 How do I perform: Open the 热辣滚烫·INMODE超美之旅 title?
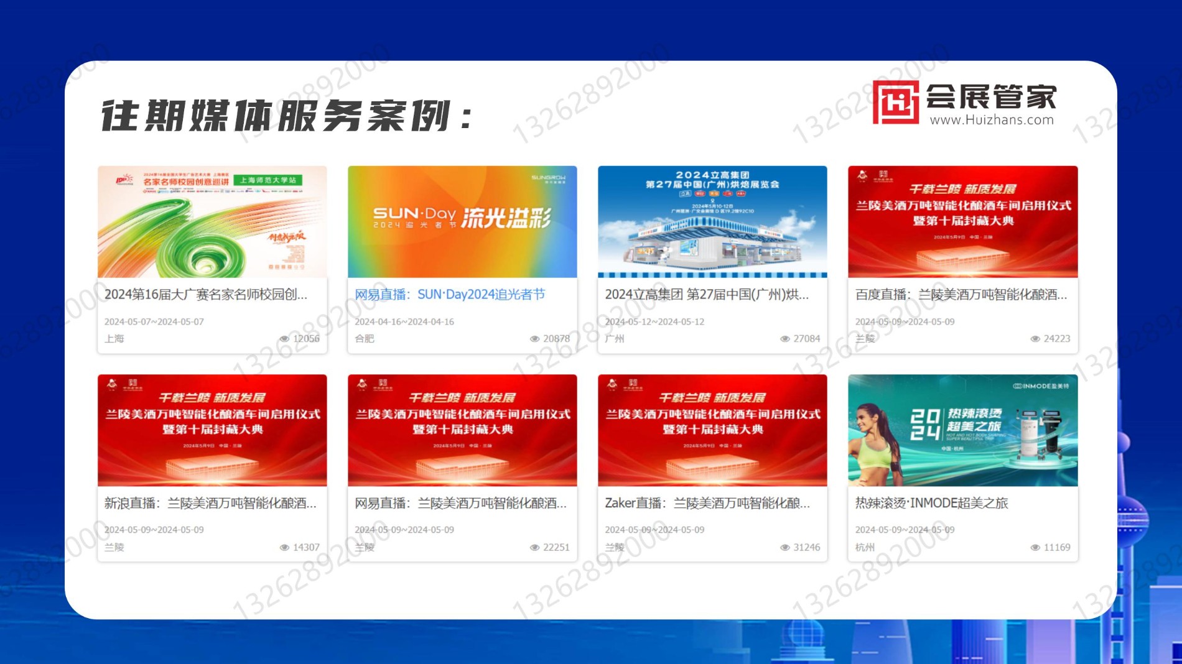click(931, 504)
